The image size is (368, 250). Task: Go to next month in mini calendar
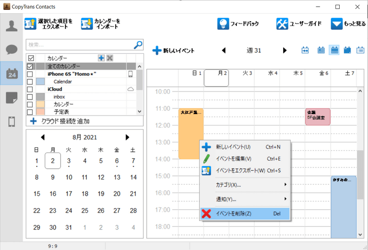click(127, 137)
